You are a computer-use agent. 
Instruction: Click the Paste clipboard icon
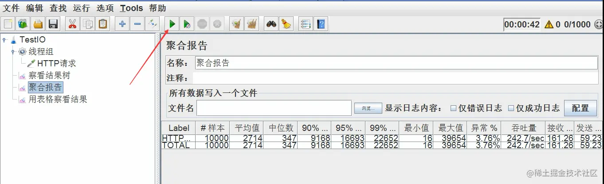pos(103,24)
